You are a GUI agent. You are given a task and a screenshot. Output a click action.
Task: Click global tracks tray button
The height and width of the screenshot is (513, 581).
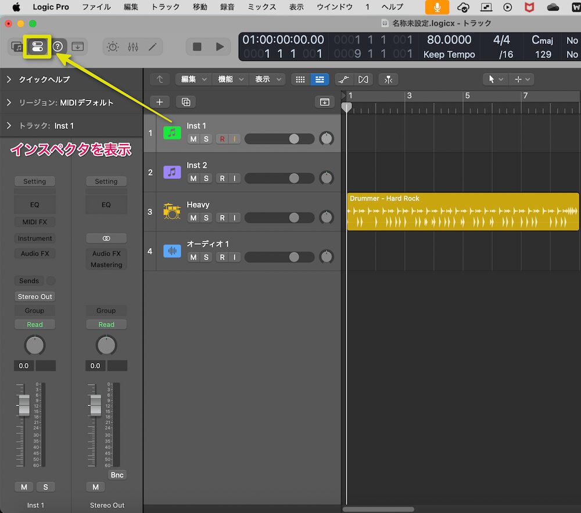tap(325, 102)
